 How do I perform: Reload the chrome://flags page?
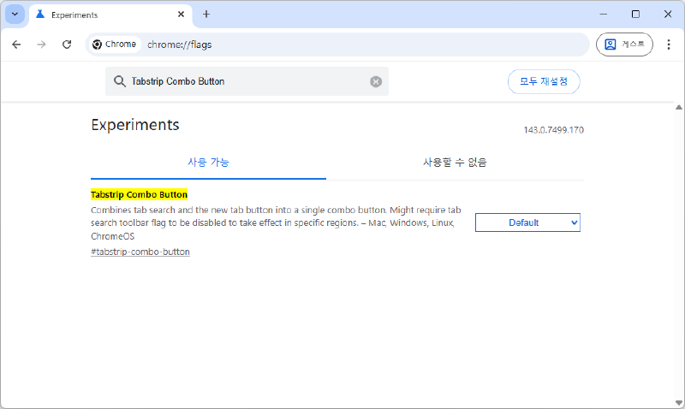tap(67, 44)
